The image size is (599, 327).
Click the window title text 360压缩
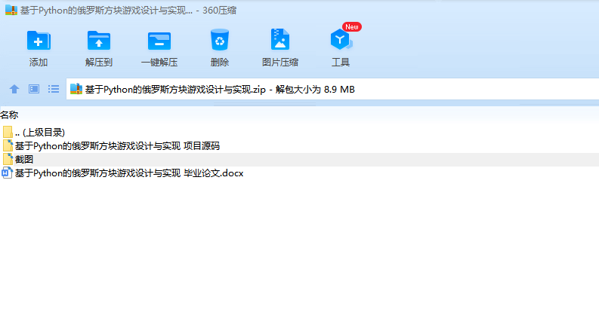click(x=219, y=11)
